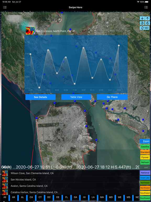Select the MA state tab

click(x=102, y=197)
